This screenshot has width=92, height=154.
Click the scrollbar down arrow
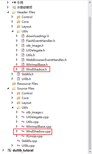90,152
